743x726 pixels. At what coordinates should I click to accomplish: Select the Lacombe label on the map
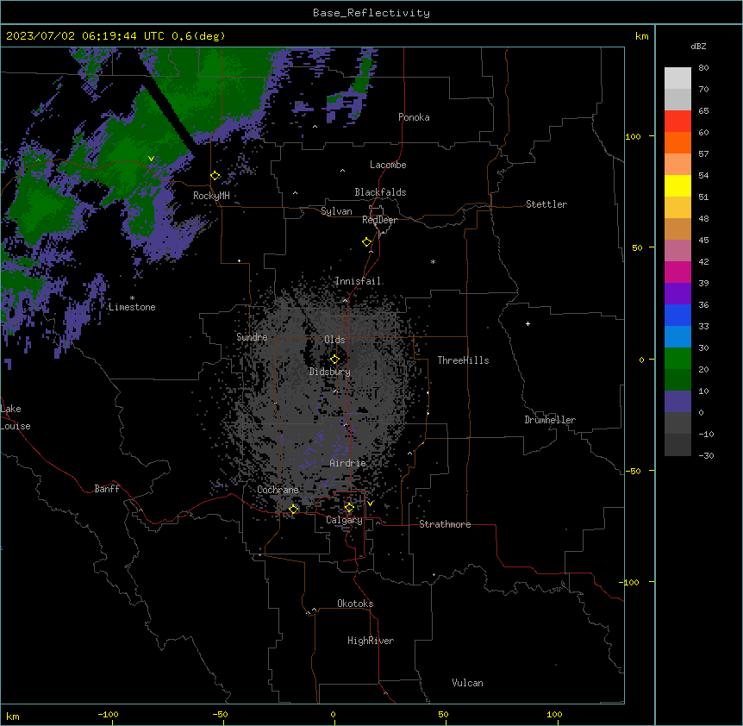click(x=388, y=165)
